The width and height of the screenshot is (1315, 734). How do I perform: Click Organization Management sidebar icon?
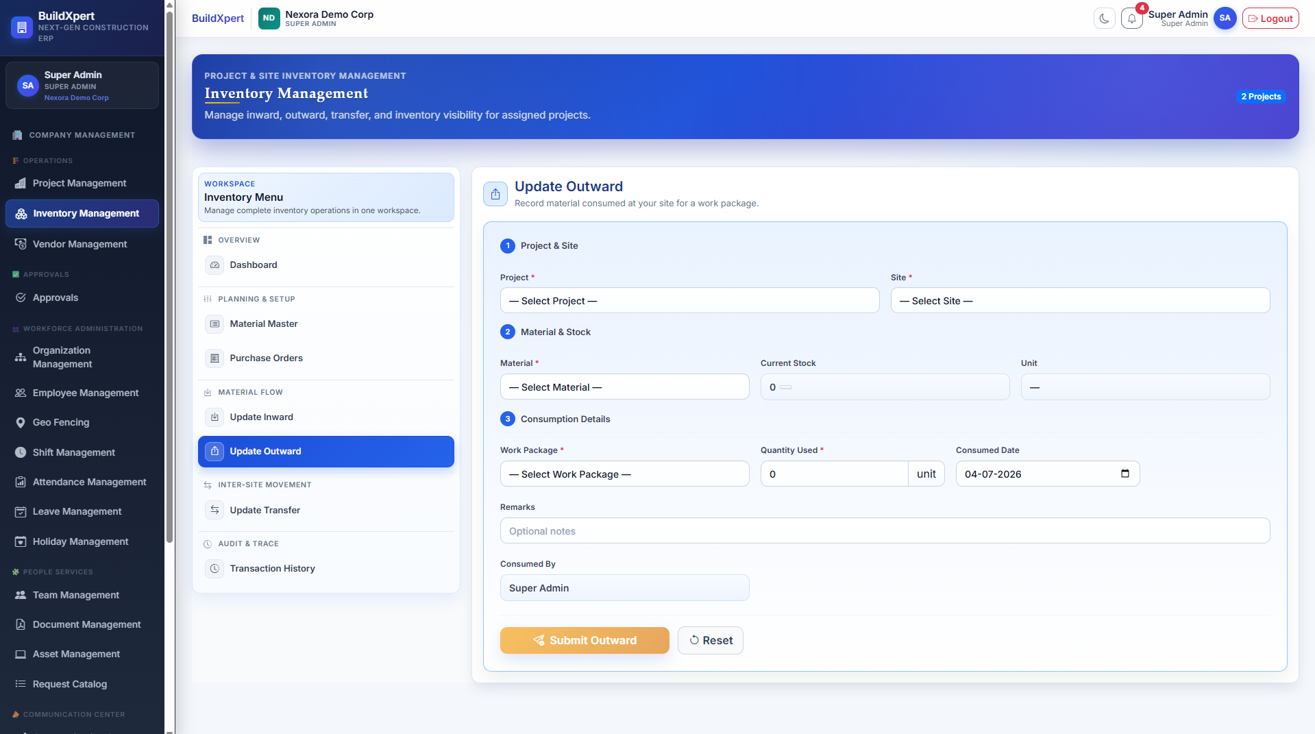21,357
